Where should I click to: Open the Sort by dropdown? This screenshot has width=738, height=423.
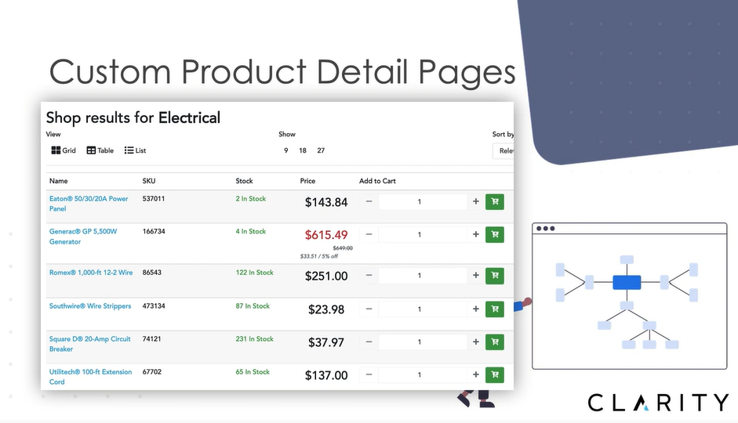[504, 151]
